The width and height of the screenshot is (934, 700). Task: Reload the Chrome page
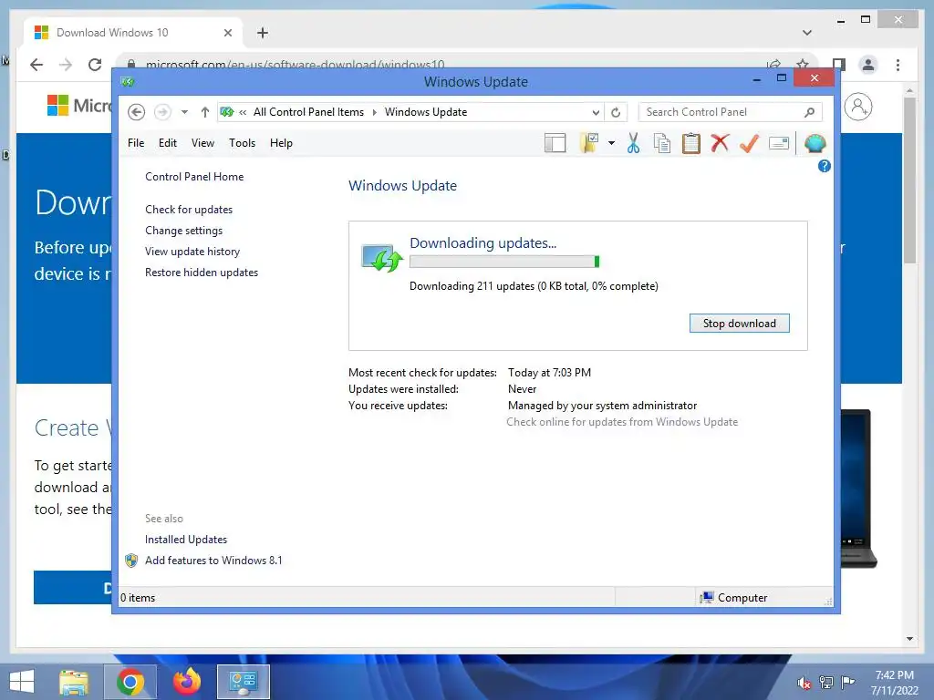tap(95, 65)
